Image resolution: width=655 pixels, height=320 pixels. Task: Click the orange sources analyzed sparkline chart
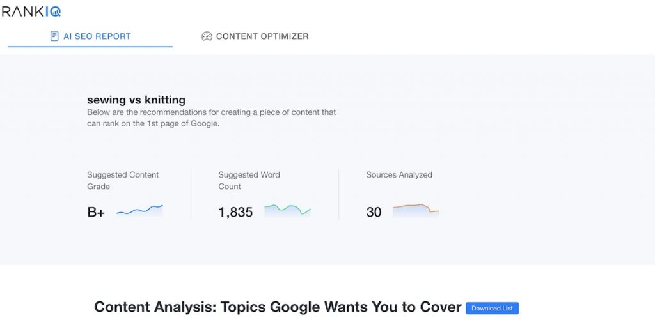click(416, 210)
